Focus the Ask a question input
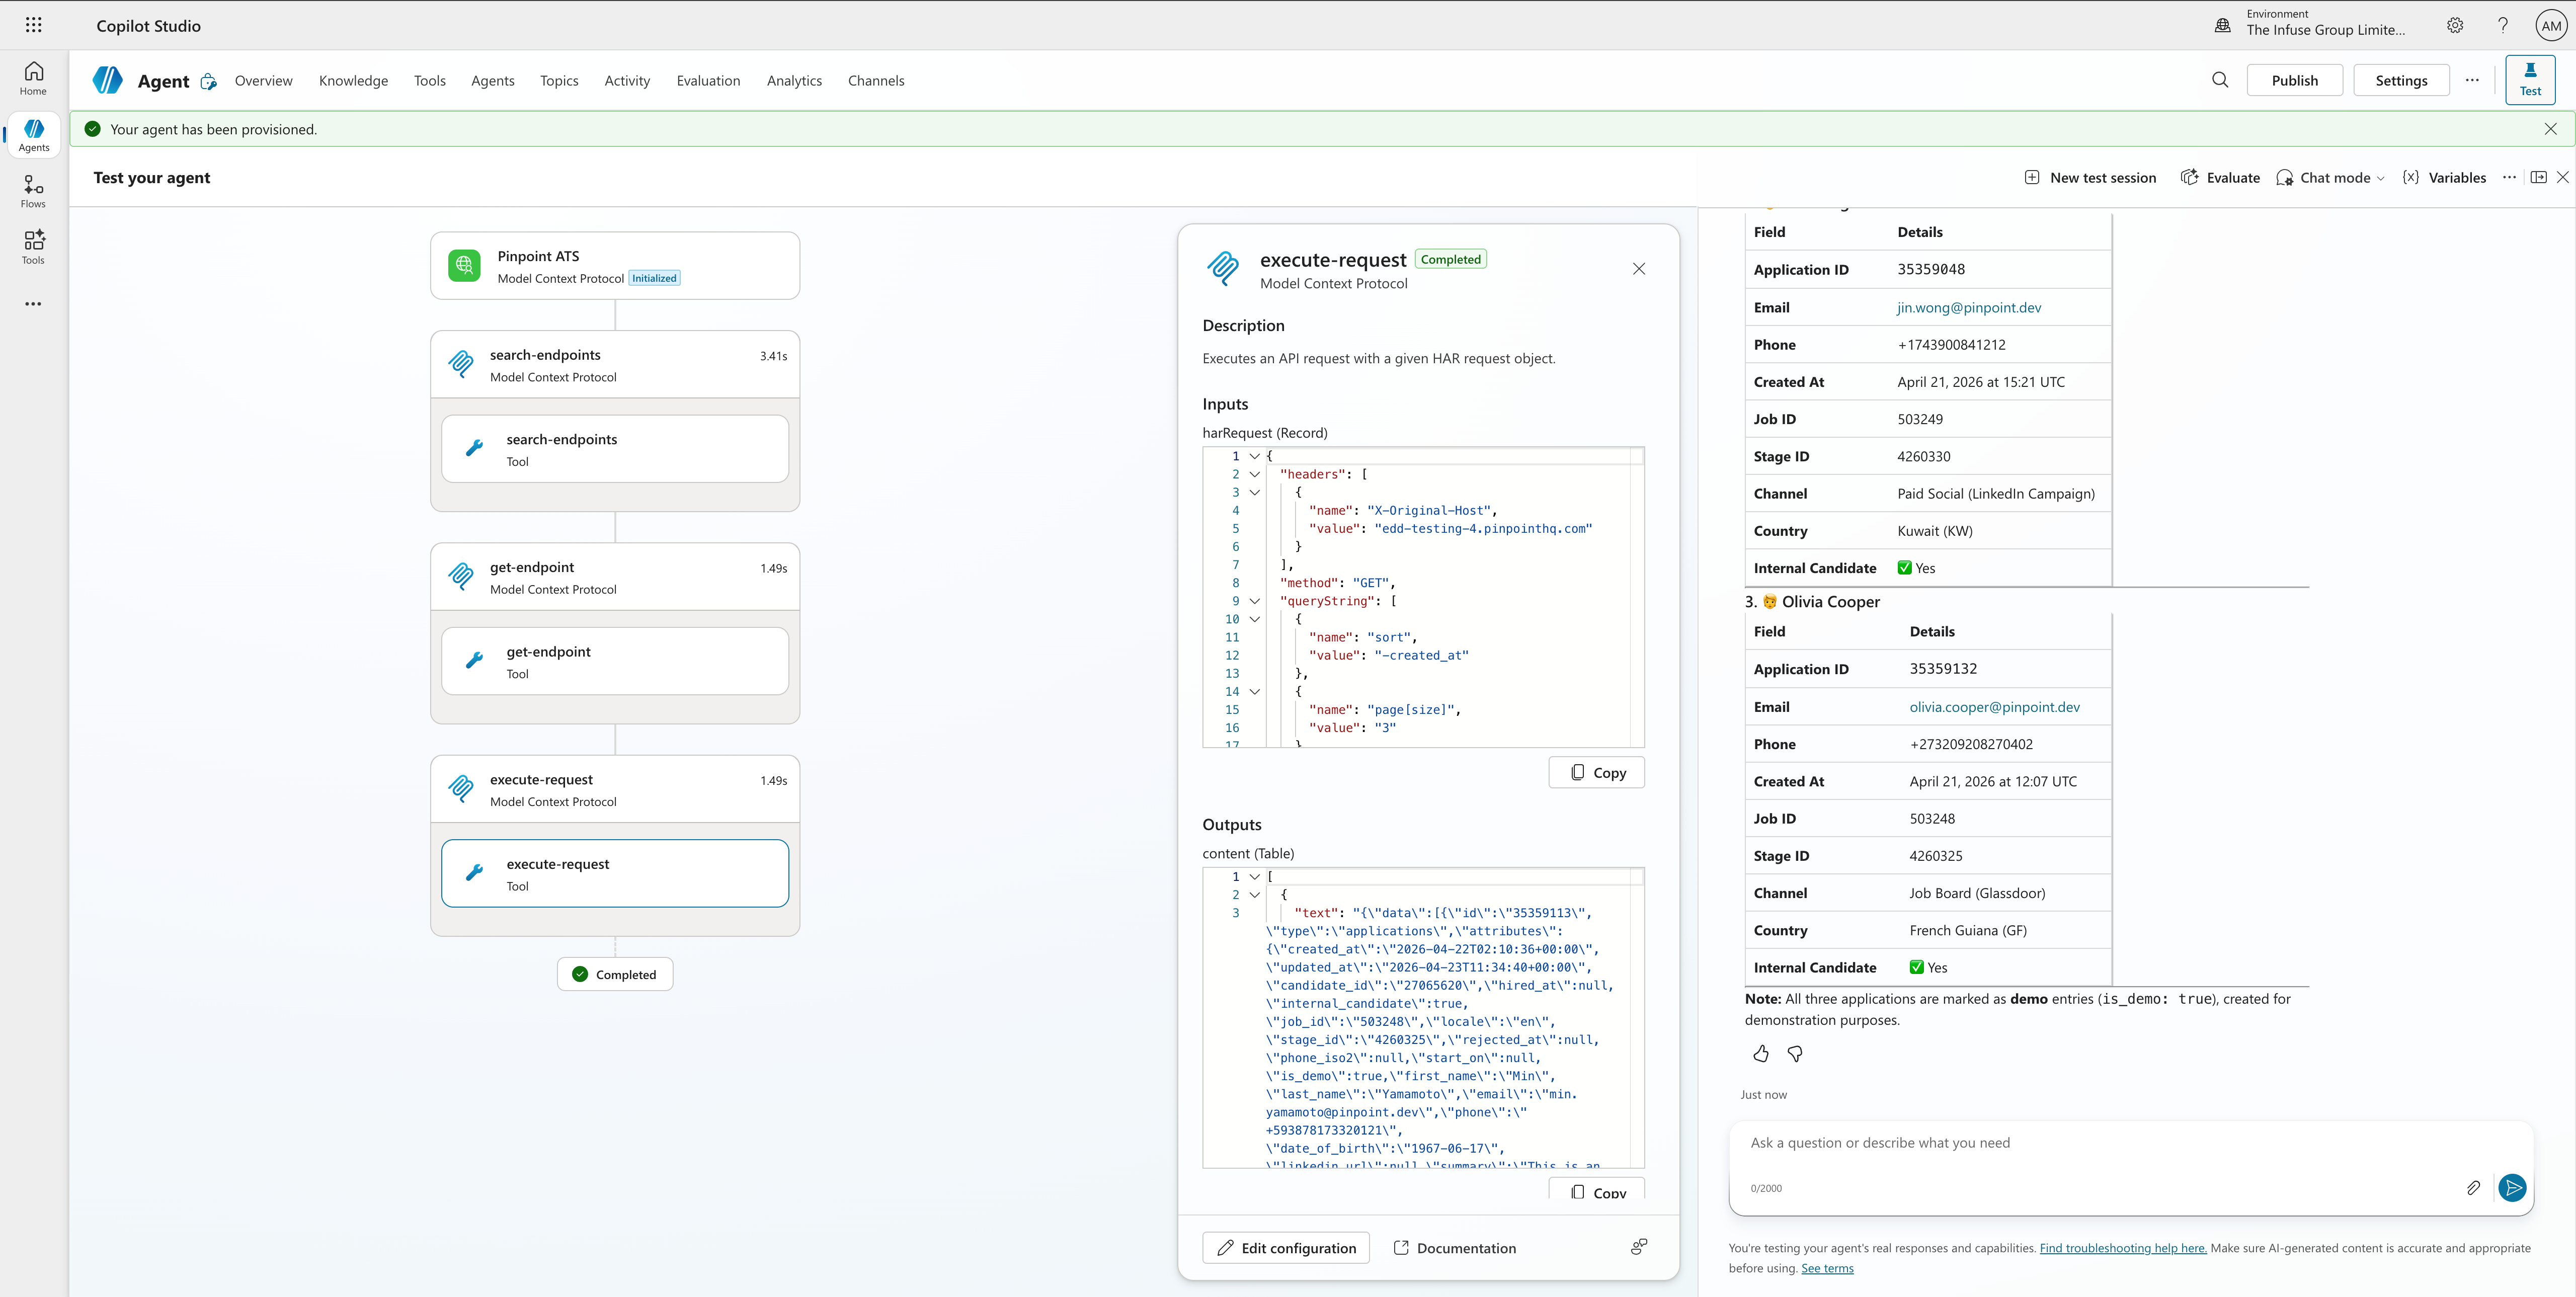 click(2130, 1143)
